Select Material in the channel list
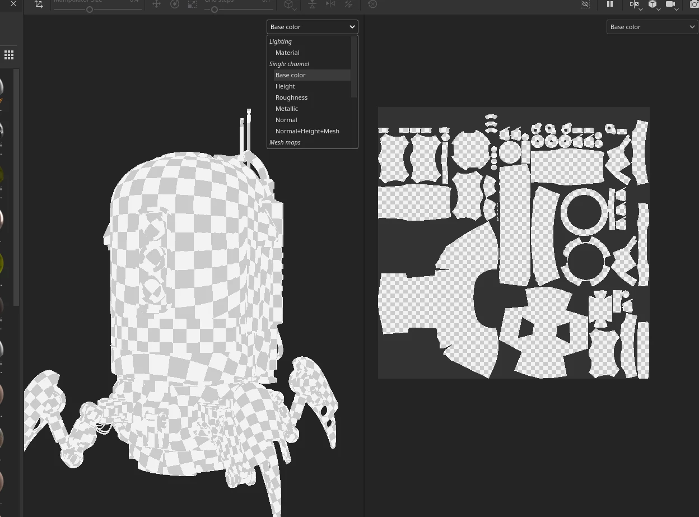699x517 pixels. 312,53
